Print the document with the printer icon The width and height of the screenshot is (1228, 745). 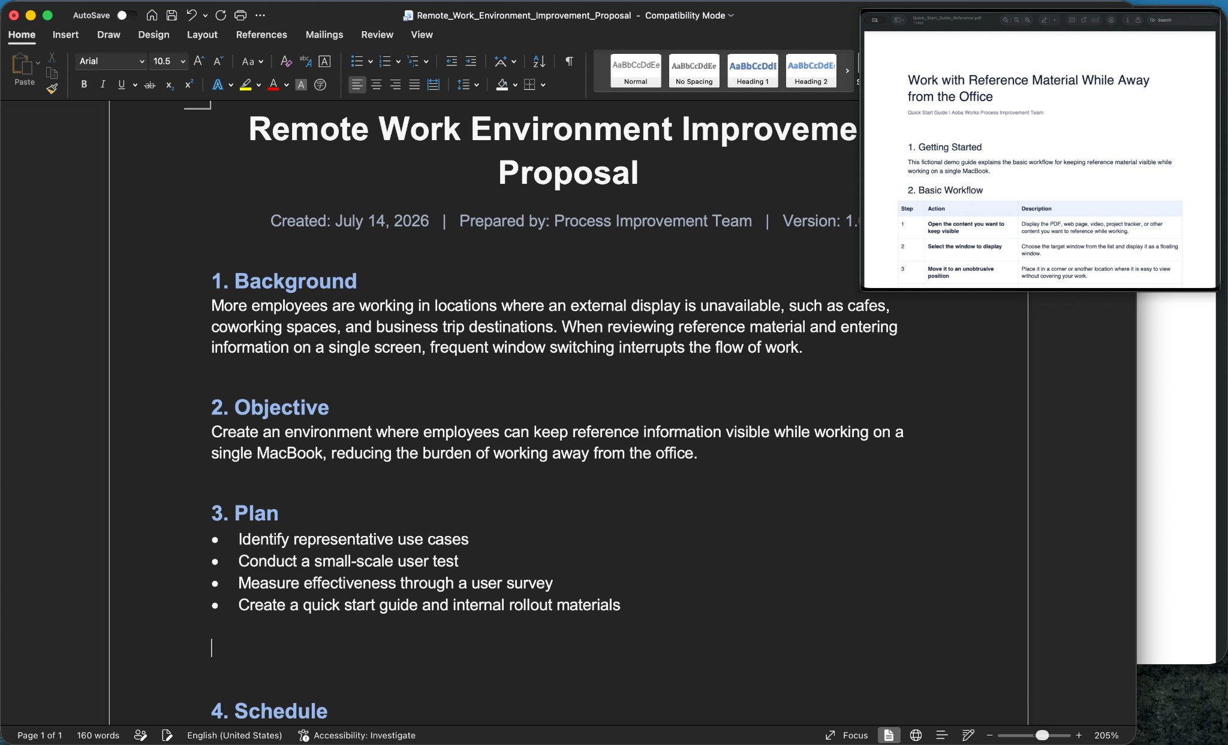pos(240,15)
